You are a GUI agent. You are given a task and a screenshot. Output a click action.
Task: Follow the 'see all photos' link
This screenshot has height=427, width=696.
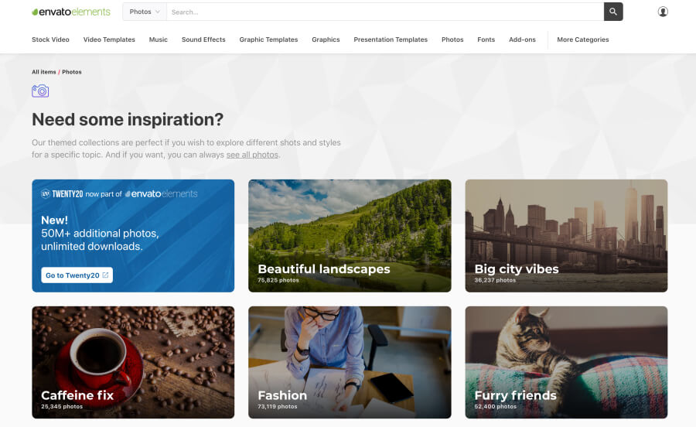tap(252, 155)
